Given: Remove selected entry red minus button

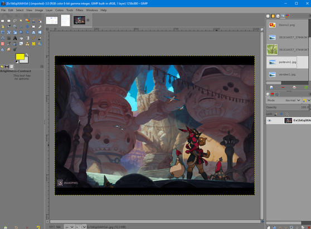Looking at the screenshot, I should pyautogui.click(x=283, y=87).
